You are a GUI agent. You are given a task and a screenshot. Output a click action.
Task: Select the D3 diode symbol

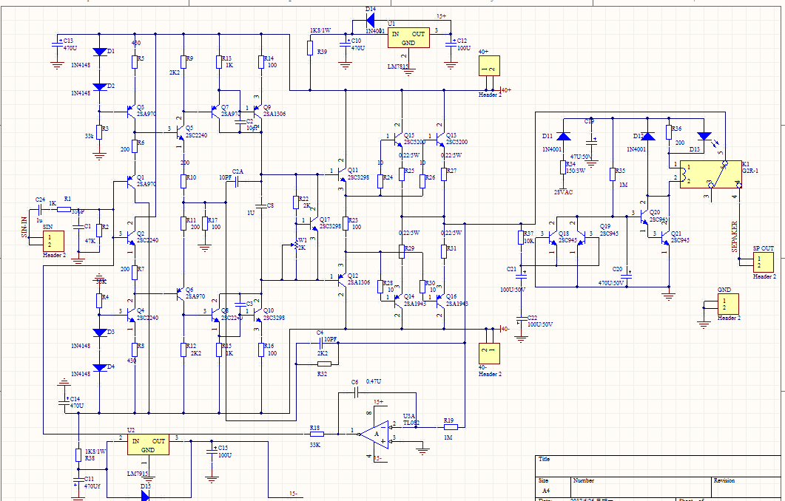pyautogui.click(x=100, y=333)
